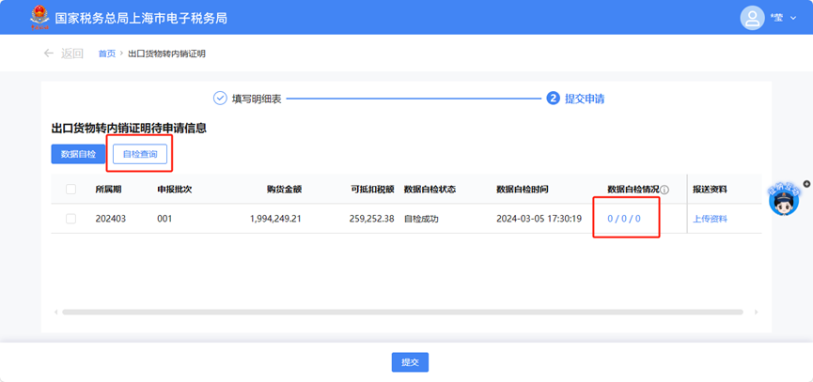Select the 所属期 column header

(x=108, y=190)
